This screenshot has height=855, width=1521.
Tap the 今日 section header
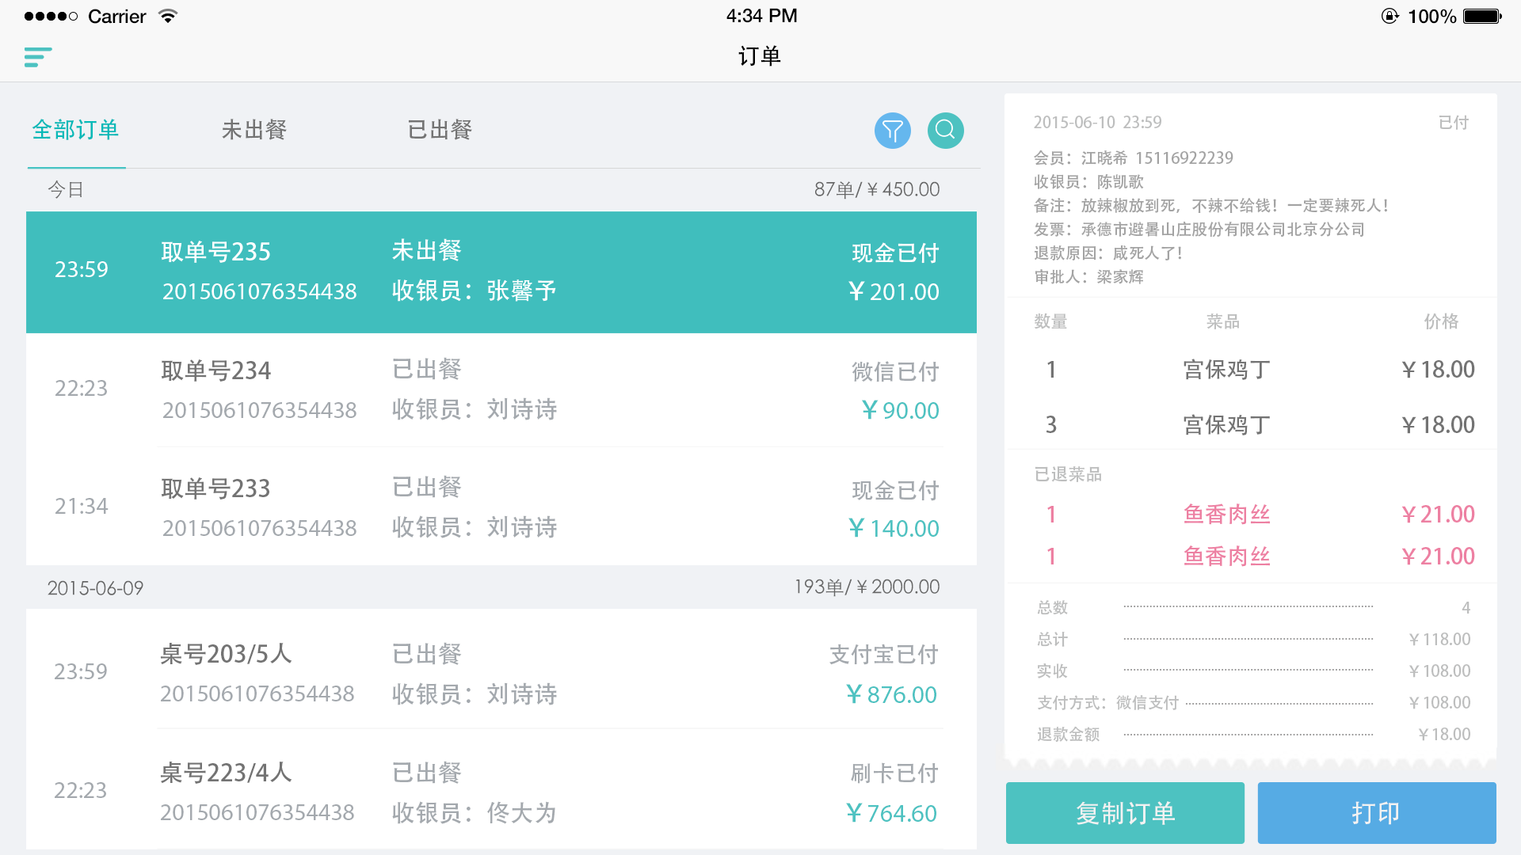click(67, 190)
